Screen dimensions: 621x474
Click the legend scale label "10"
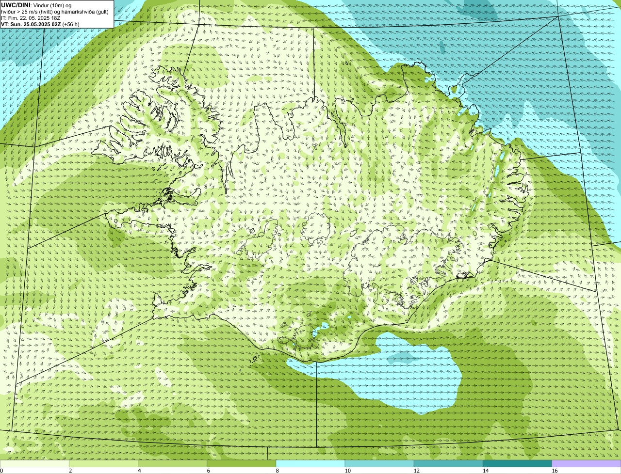(348, 471)
